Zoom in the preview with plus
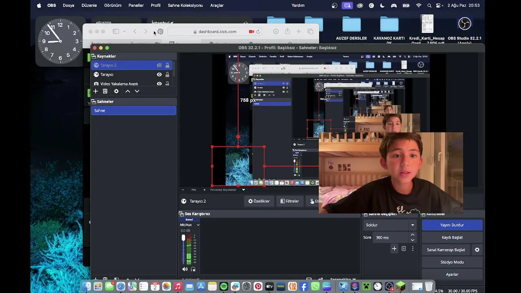Image resolution: width=521 pixels, height=293 pixels. click(x=204, y=190)
